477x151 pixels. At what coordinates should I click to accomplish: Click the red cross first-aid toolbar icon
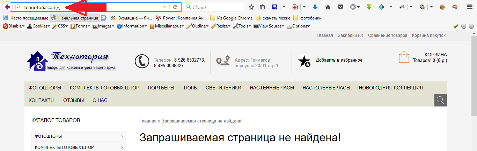(x=295, y=7)
